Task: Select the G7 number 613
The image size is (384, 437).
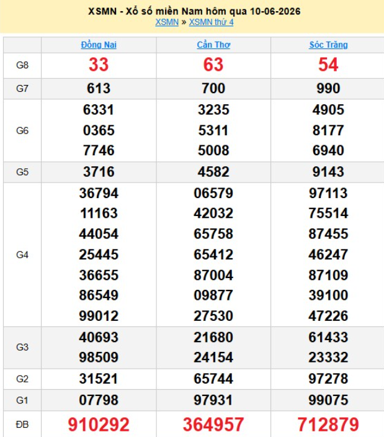Action: click(99, 88)
